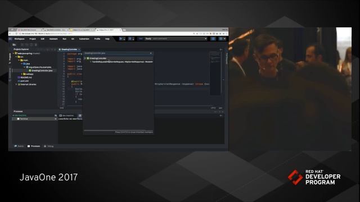The image size is (360, 202).
Task: Click the web-java-spring project folder icon
Action: (16, 53)
